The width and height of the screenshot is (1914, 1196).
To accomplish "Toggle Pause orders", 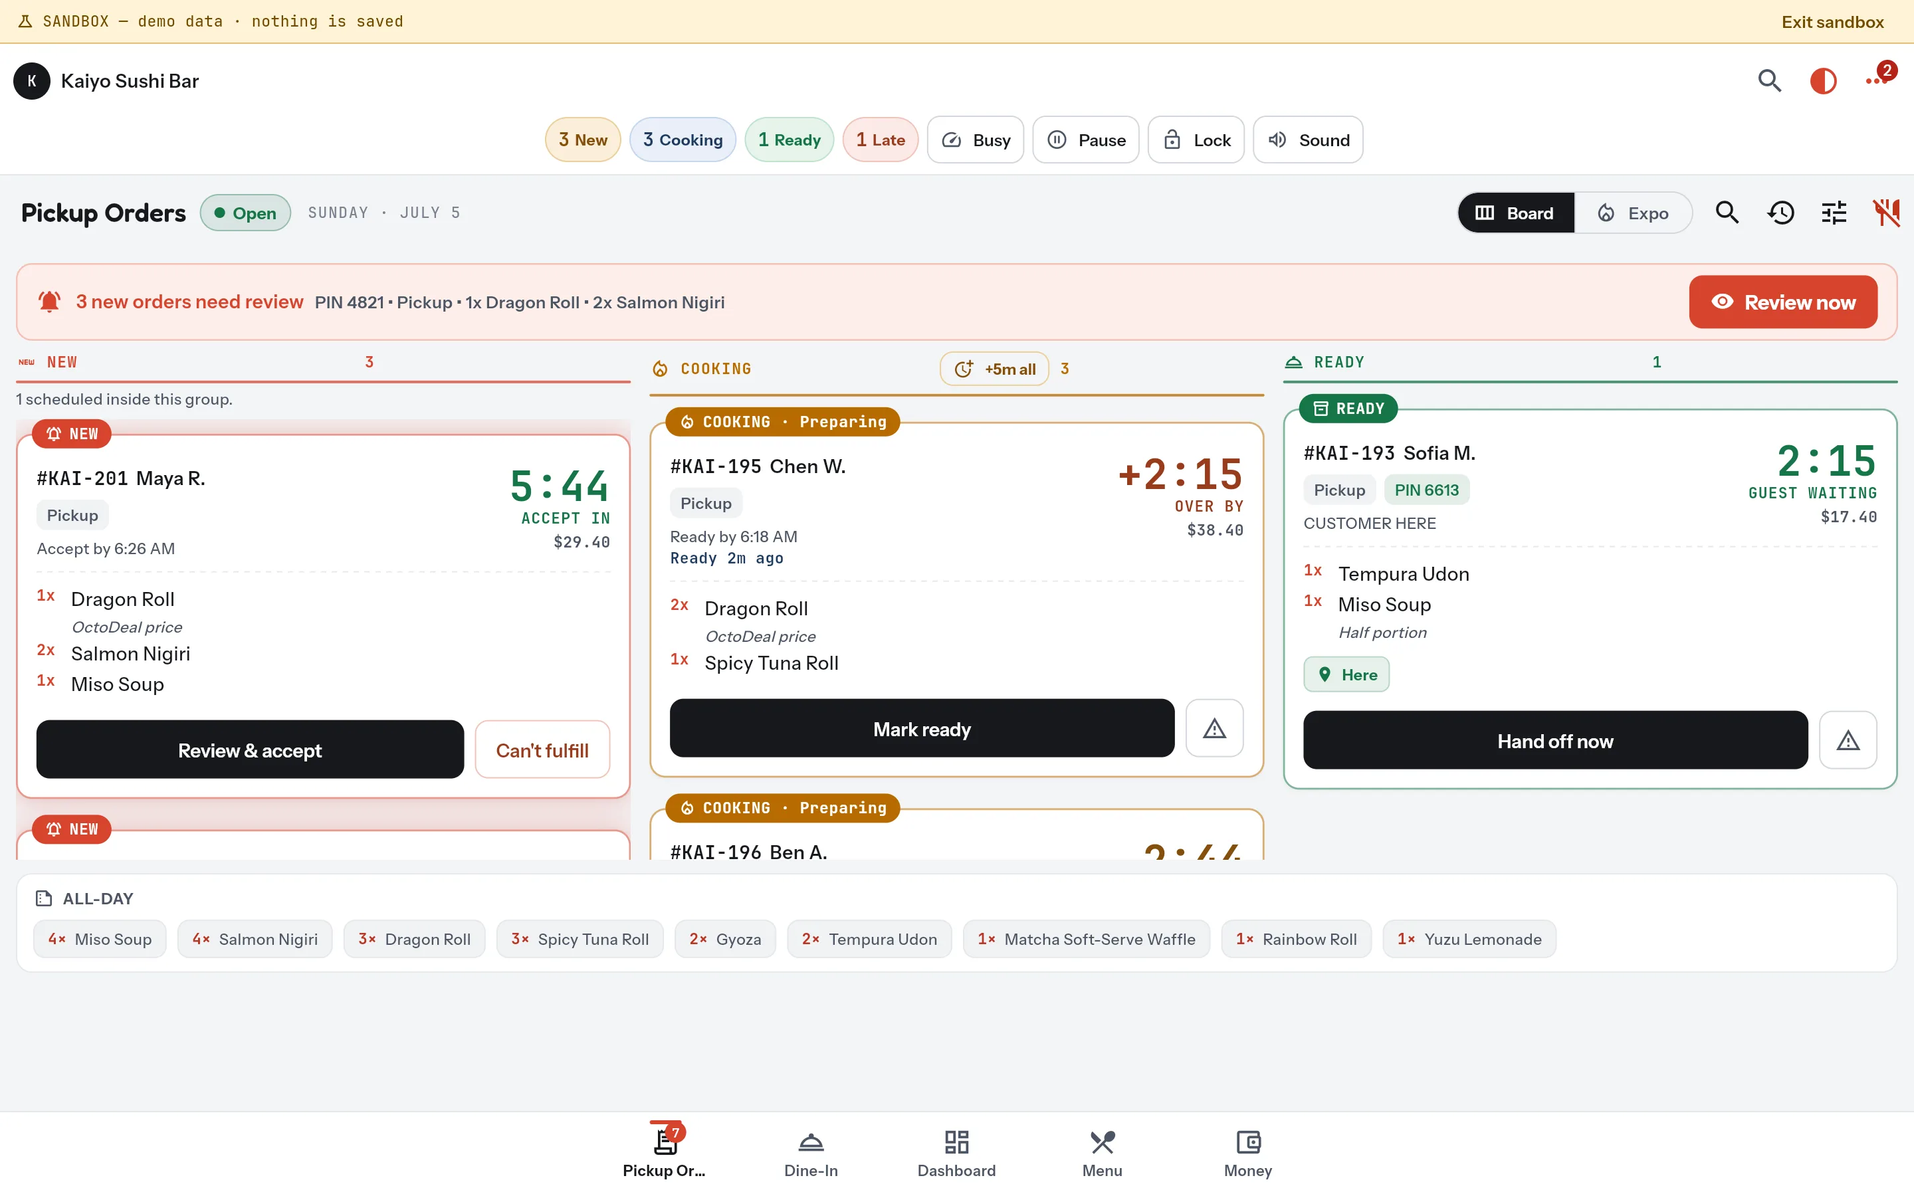I will 1085,140.
